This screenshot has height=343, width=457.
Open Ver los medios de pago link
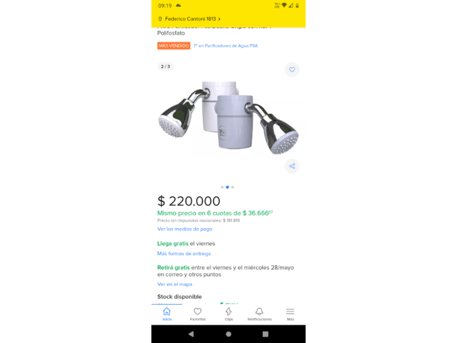(x=185, y=229)
